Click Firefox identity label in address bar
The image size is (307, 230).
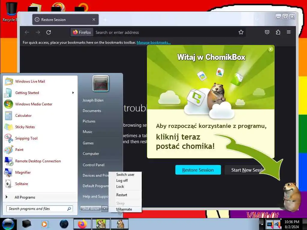[x=82, y=32]
